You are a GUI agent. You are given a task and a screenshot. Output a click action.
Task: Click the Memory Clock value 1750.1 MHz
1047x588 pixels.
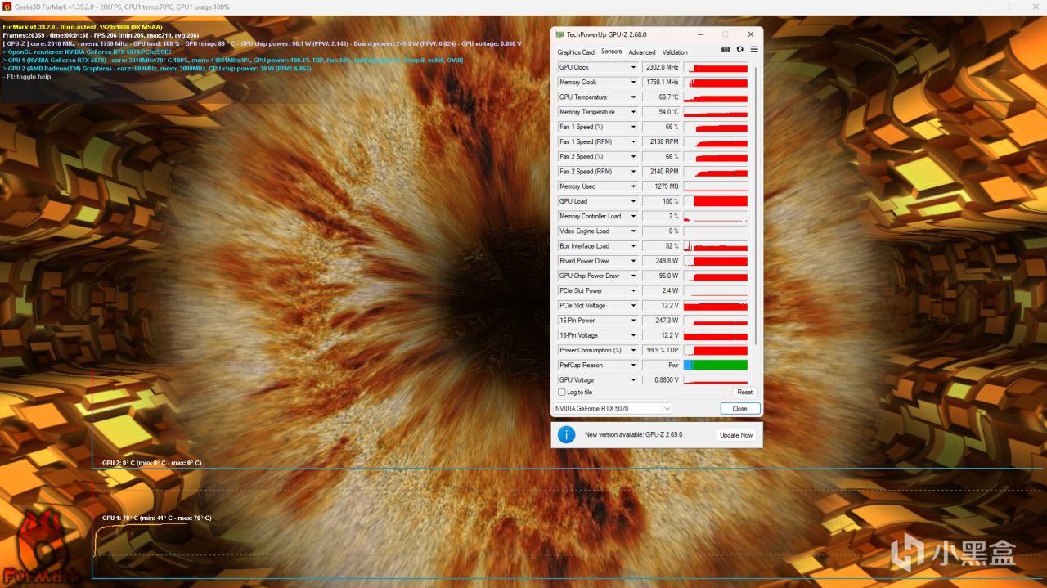coord(661,82)
